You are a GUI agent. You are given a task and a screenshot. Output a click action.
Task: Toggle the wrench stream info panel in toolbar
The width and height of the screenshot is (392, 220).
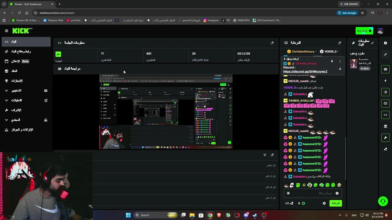[x=385, y=137]
